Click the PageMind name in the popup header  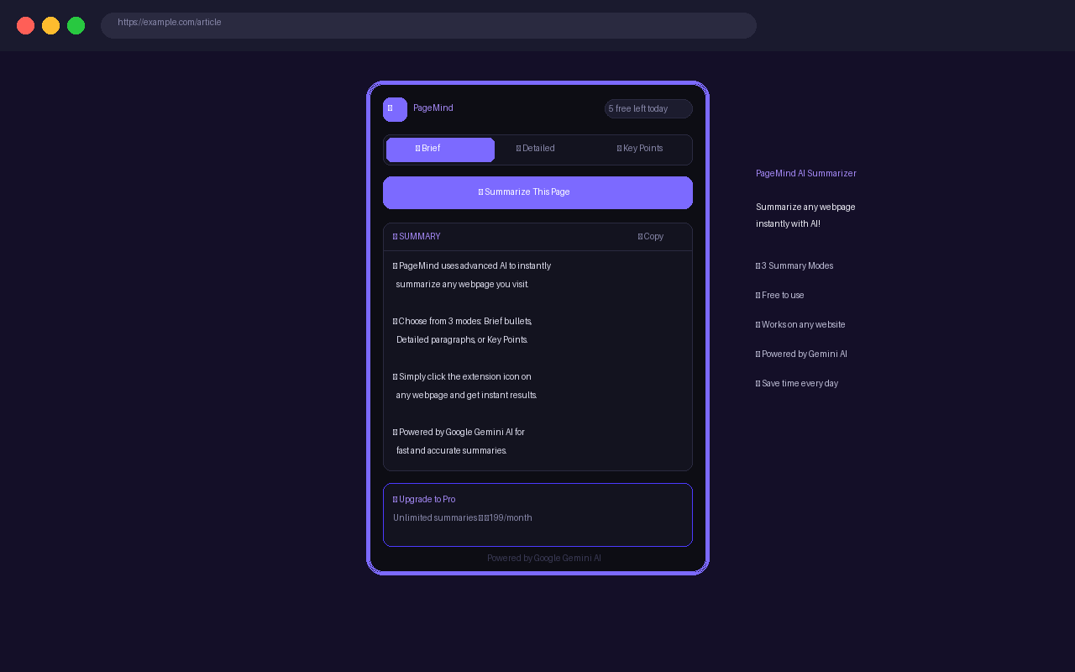point(433,108)
